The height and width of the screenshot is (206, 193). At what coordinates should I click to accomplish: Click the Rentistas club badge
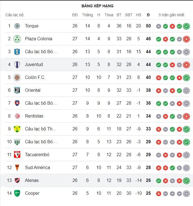(17, 116)
